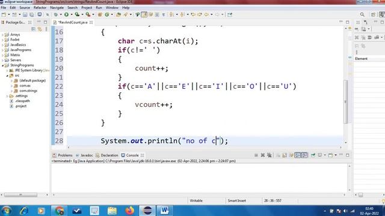Toggle Scroll Lock in Console toolbar
This screenshot has height=216, width=385.
click(x=285, y=155)
